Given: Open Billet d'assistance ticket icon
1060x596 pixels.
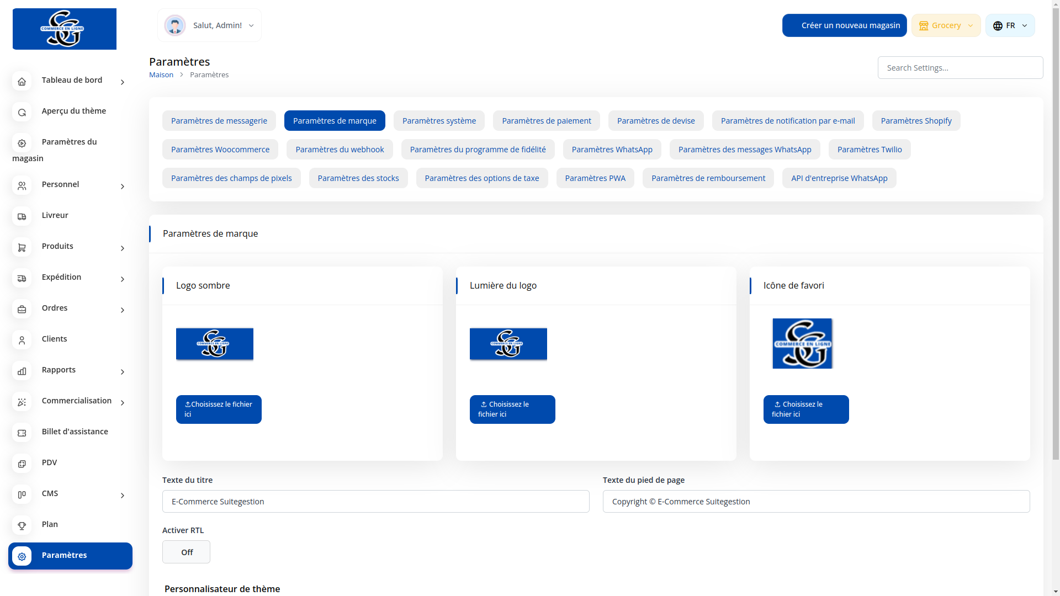Looking at the screenshot, I should click(x=22, y=433).
